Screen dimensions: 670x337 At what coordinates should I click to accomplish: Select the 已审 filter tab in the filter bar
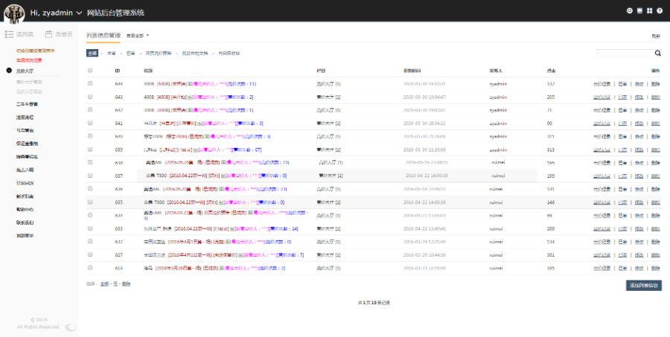[x=131, y=54]
